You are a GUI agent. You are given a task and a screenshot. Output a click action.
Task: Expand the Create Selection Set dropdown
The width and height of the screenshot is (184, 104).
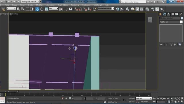pos(113,8)
